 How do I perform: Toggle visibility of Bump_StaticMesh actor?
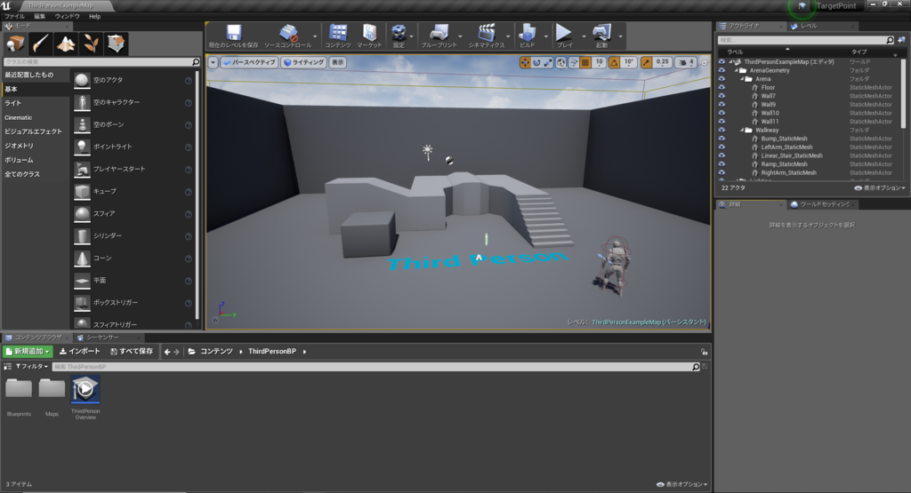[722, 139]
